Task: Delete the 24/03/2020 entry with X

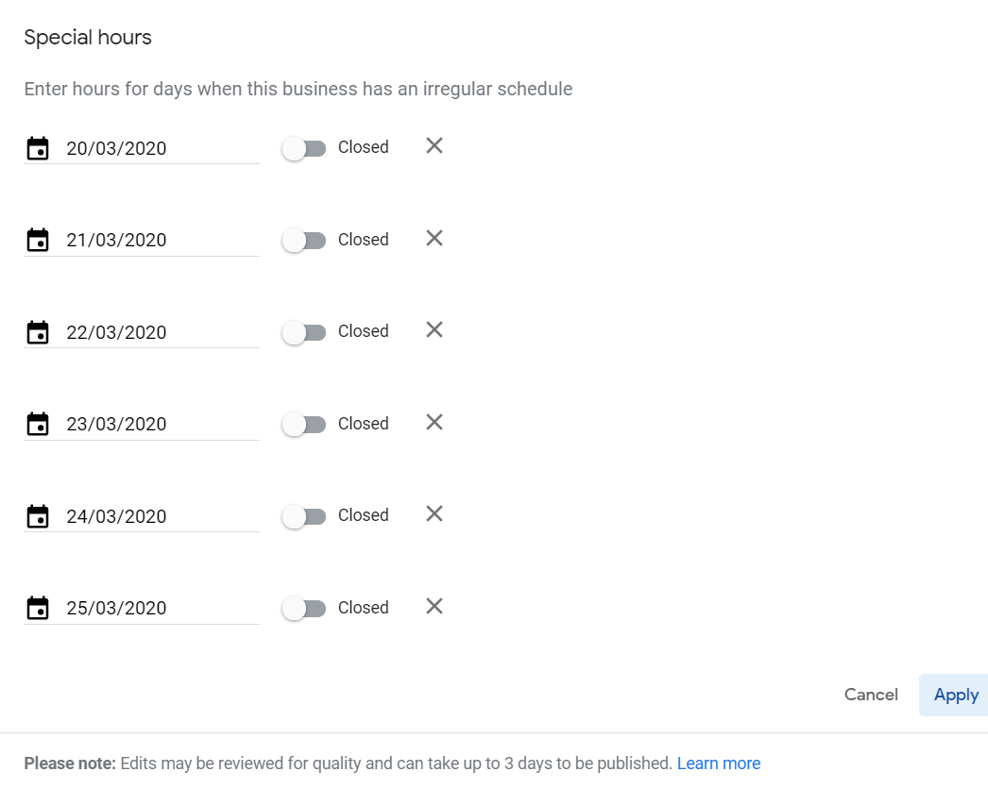Action: [434, 513]
